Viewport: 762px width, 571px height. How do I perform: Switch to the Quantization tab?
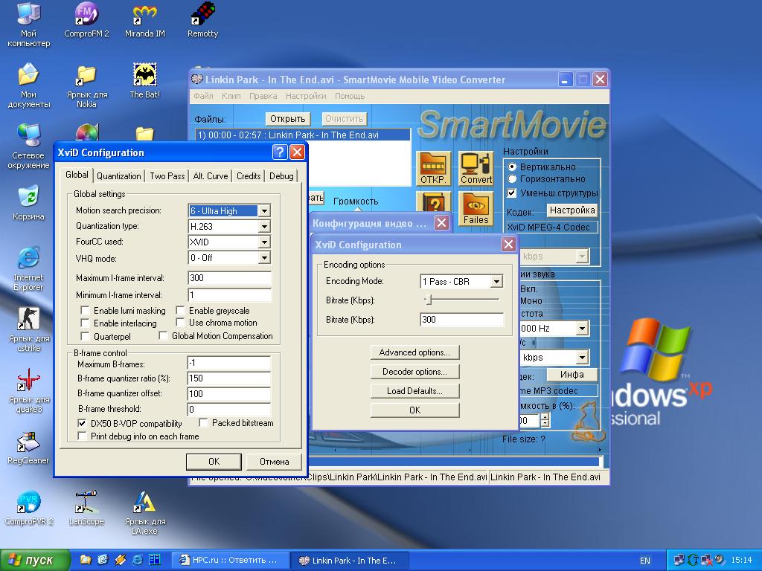tap(118, 176)
